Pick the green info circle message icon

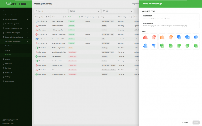(188, 46)
